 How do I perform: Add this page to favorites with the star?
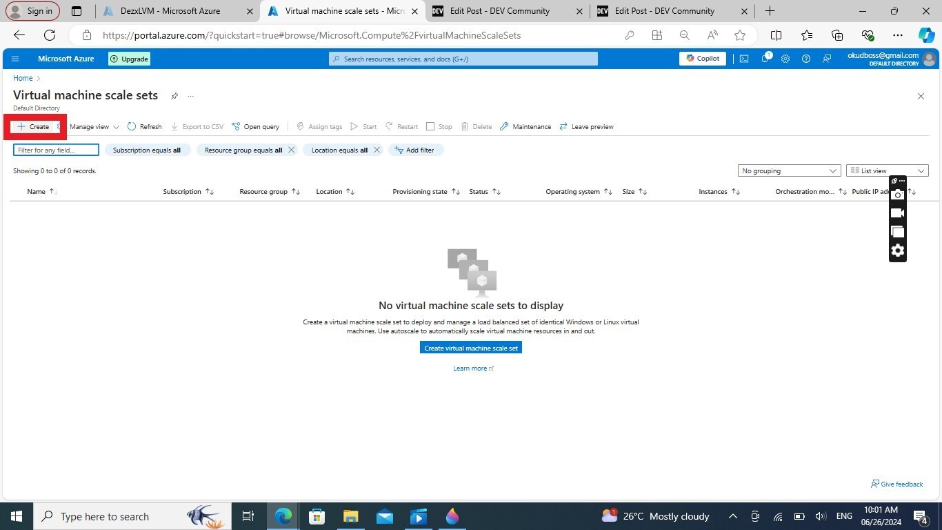tap(740, 35)
